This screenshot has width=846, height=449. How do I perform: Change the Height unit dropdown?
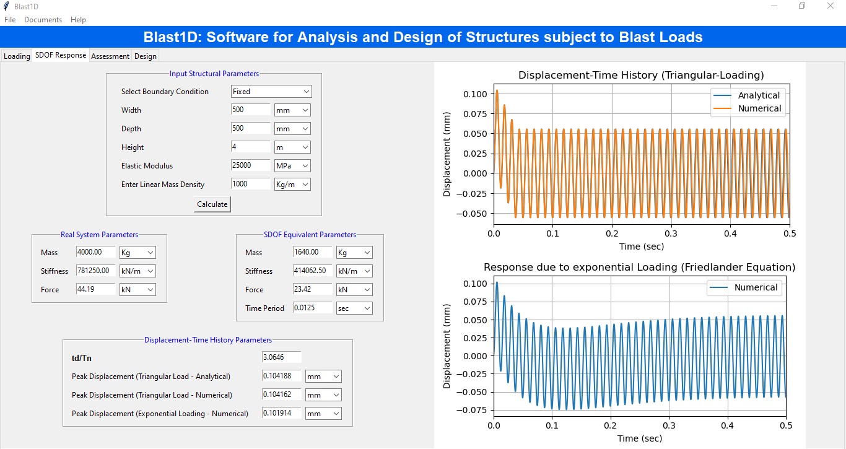[x=292, y=147]
